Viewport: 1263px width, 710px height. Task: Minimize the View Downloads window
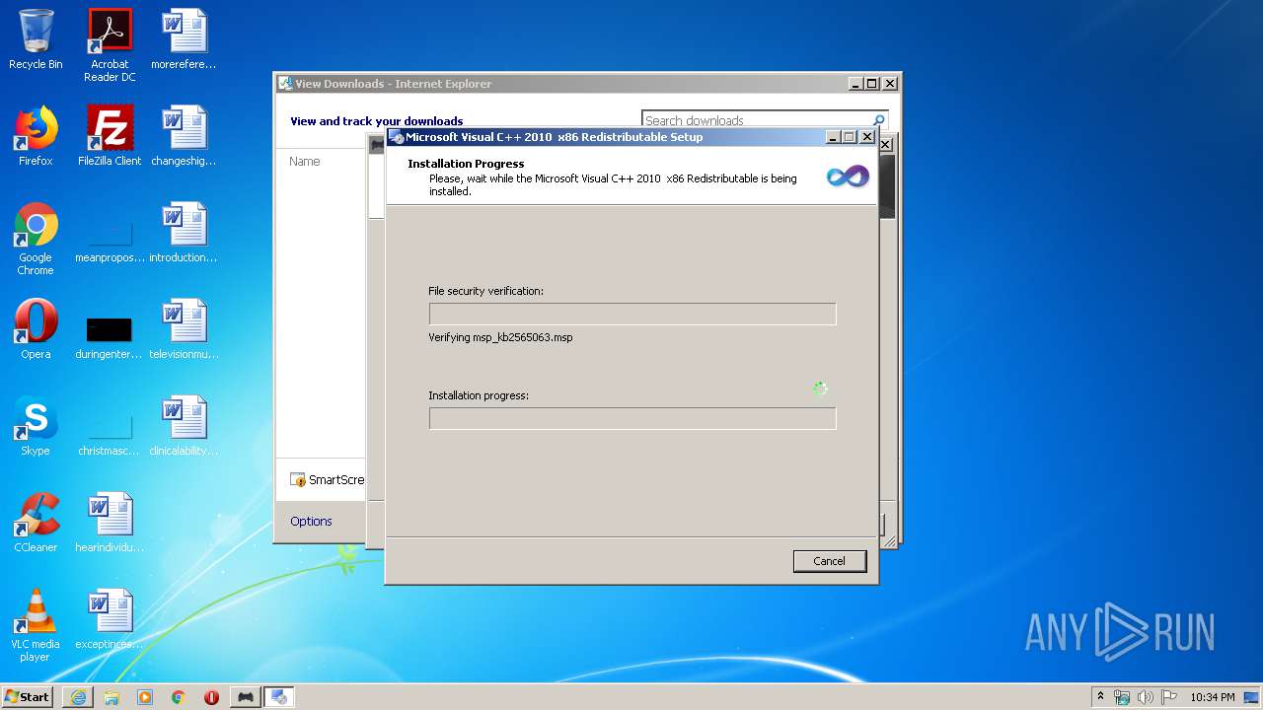pos(855,84)
